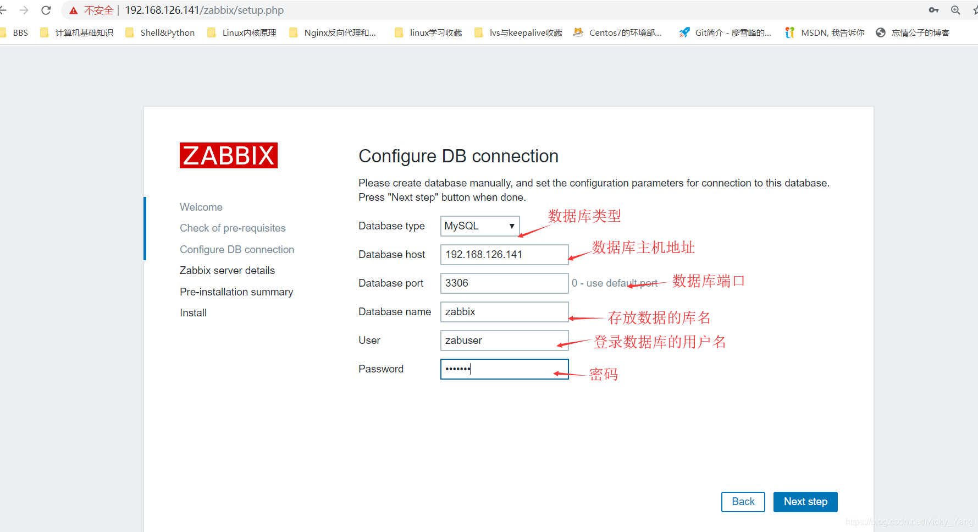This screenshot has height=532, width=978.
Task: Click the Database port label
Action: pyautogui.click(x=391, y=283)
